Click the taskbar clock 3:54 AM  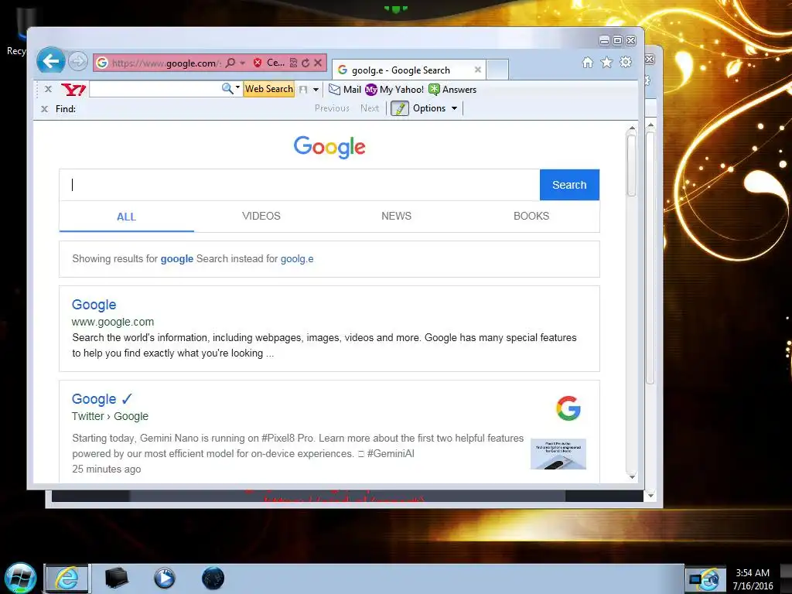[x=752, y=573]
